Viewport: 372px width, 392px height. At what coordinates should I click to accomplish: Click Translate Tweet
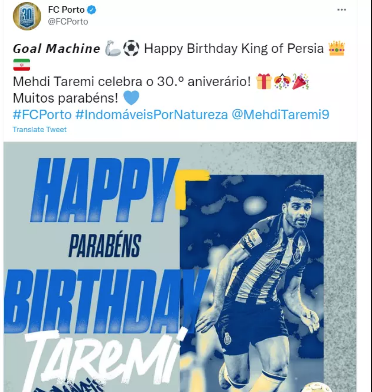pyautogui.click(x=40, y=130)
